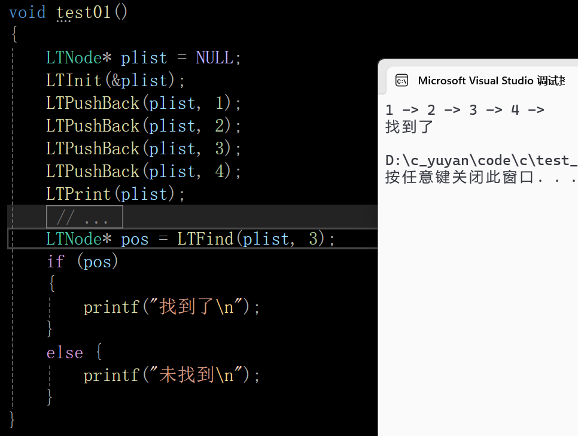Click the "LTPushBack(plist, 3);" line
Screen dimensions: 578x436
coord(144,149)
